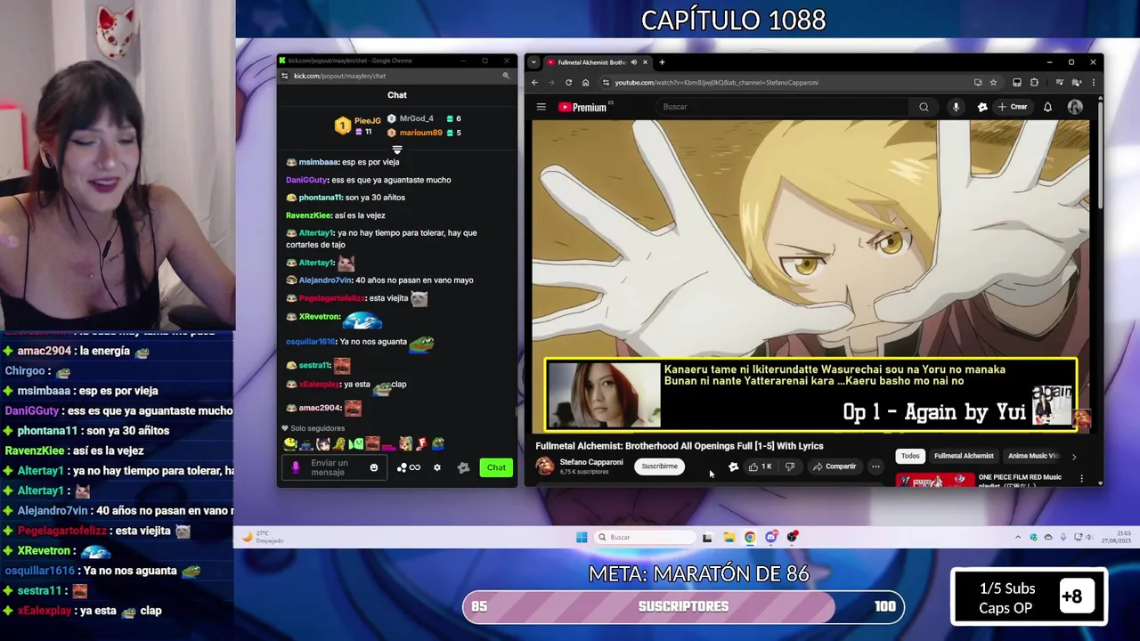Click the YouTube search magnifier button
This screenshot has height=641, width=1140.
point(924,107)
